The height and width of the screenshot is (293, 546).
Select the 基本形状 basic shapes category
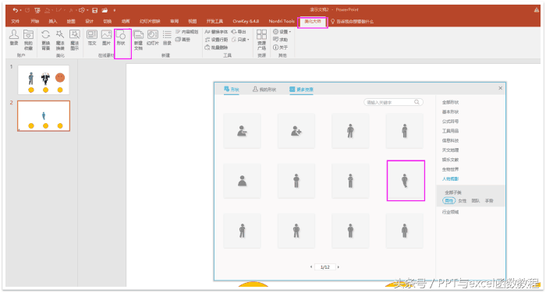pos(450,112)
